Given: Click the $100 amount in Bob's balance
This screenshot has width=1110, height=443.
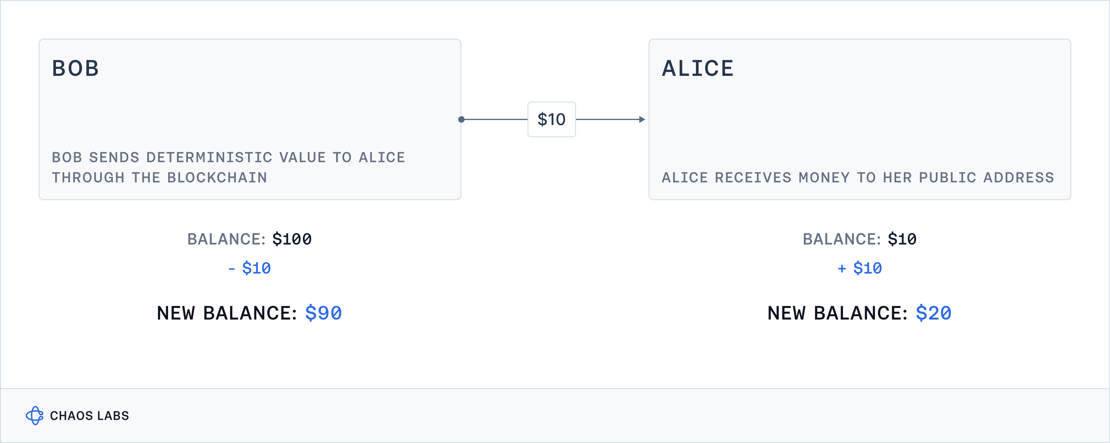Looking at the screenshot, I should tap(292, 239).
